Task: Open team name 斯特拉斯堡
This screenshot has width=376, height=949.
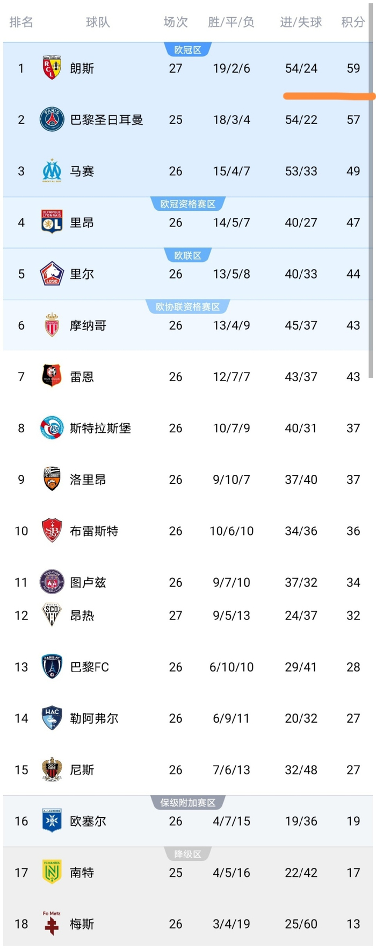Action: [100, 428]
